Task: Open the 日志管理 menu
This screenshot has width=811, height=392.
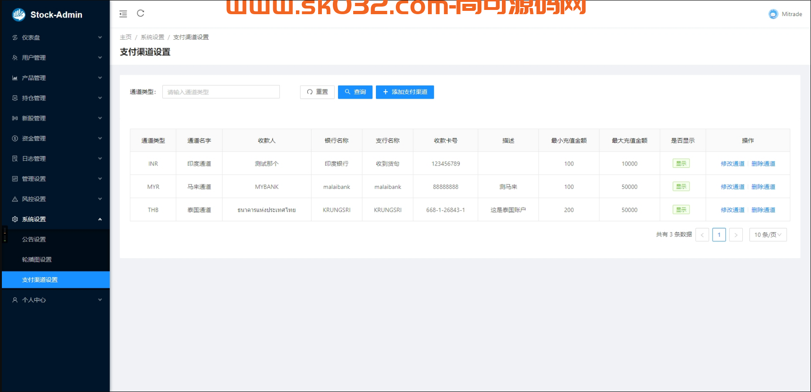Action: click(56, 158)
